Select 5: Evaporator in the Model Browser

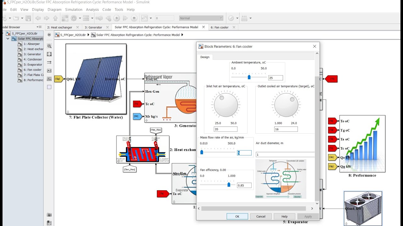click(33, 65)
